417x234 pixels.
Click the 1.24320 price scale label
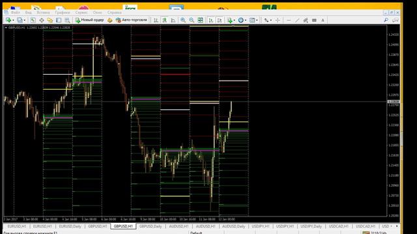(394, 34)
